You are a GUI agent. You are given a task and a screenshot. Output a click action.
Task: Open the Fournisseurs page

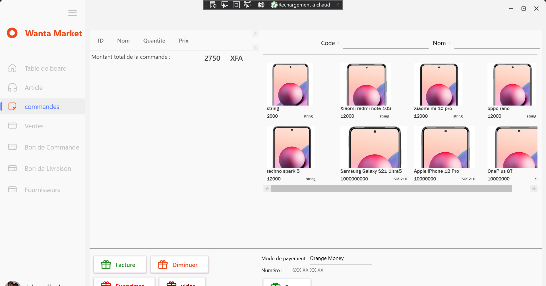tap(42, 190)
